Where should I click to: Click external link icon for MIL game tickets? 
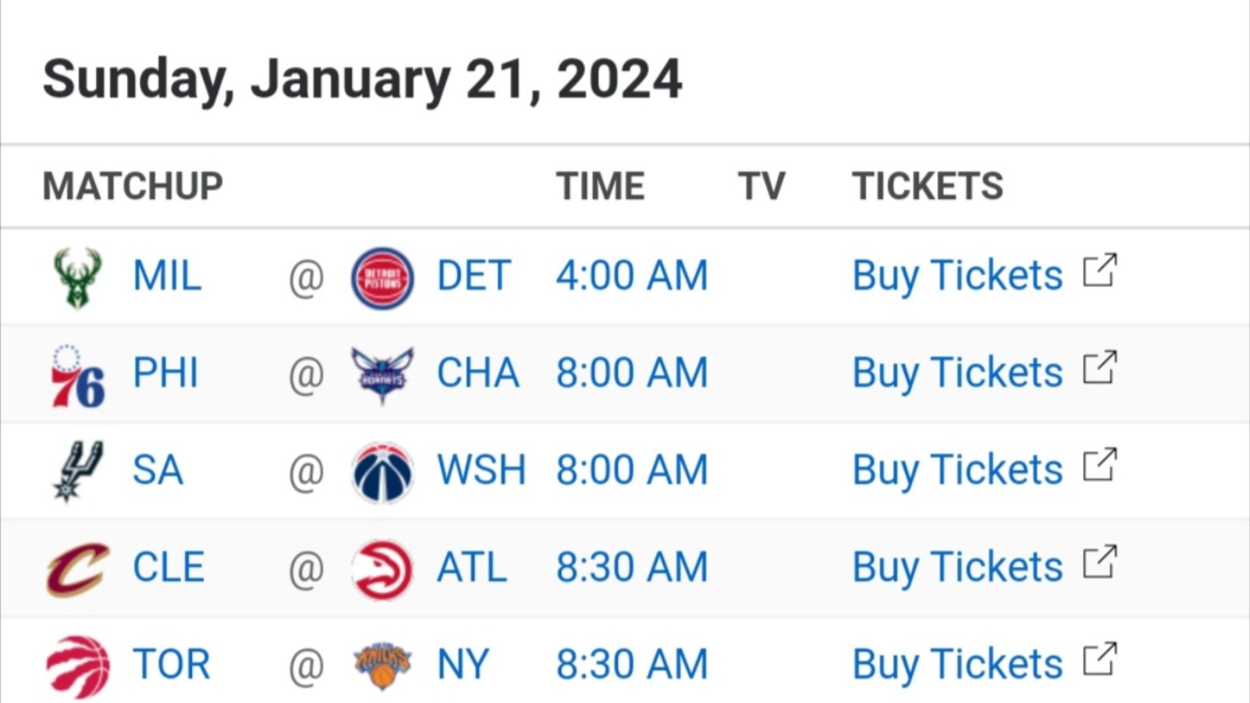[1100, 270]
